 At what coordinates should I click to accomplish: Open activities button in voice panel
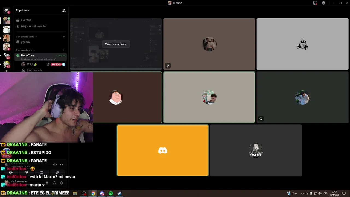tap(42, 173)
